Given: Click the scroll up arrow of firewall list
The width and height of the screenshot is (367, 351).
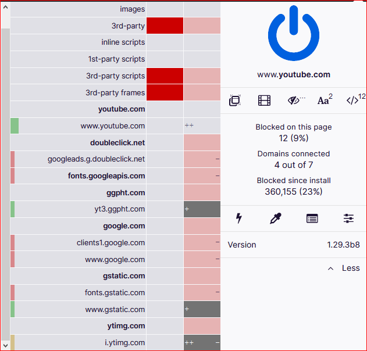Looking at the screenshot, I should click(x=5, y=7).
